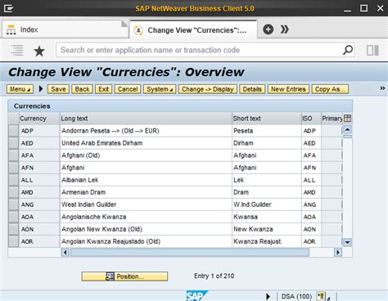Click the Currency column header
Image resolution: width=388 pixels, height=301 pixels.
coord(39,119)
